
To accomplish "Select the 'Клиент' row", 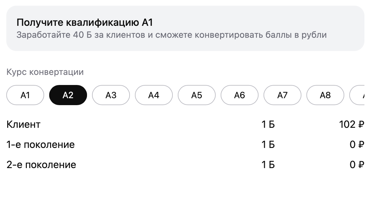I will (23, 124).
